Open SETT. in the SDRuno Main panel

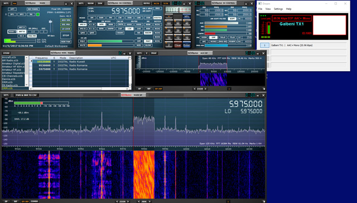pyautogui.click(x=6, y=3)
